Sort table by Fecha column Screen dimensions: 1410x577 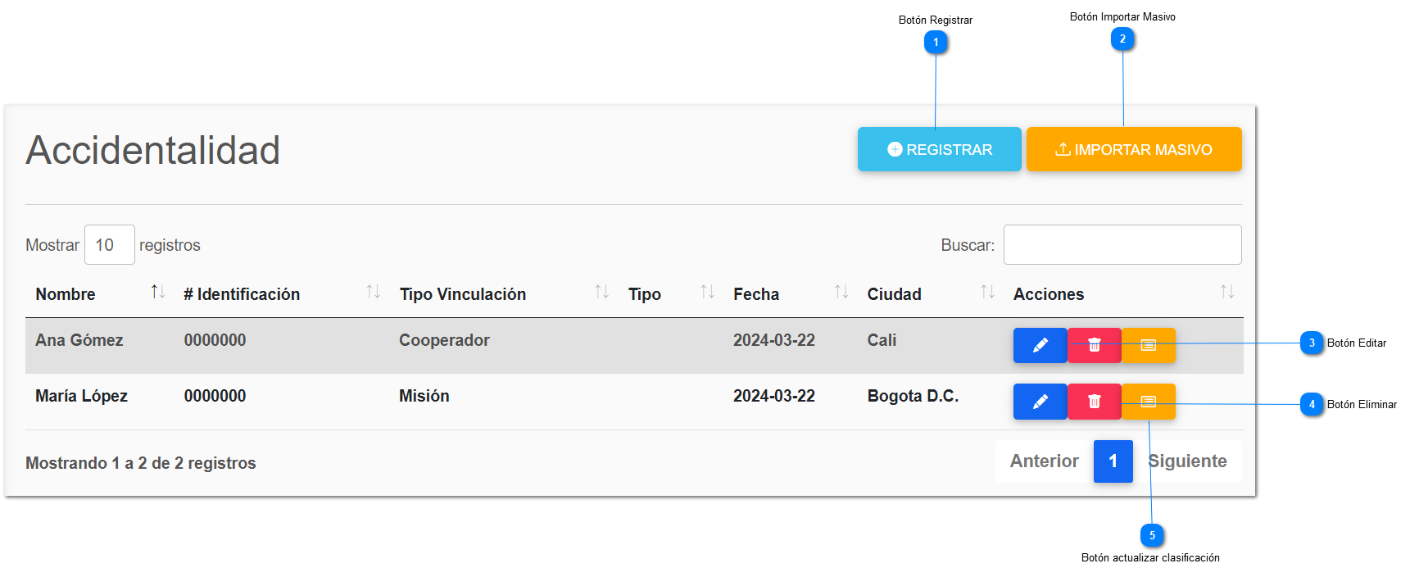[756, 294]
